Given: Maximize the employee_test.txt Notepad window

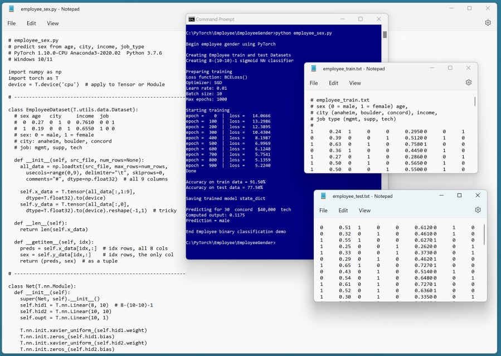Looking at the screenshot, I should pos(459,196).
